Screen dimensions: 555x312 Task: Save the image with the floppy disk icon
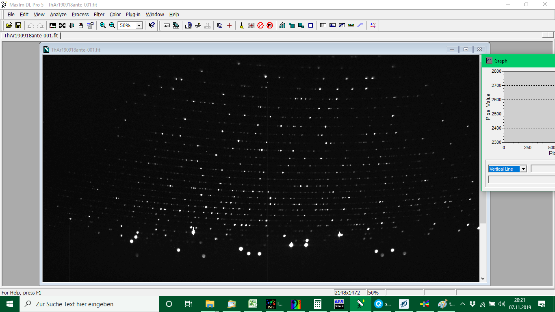(18, 25)
